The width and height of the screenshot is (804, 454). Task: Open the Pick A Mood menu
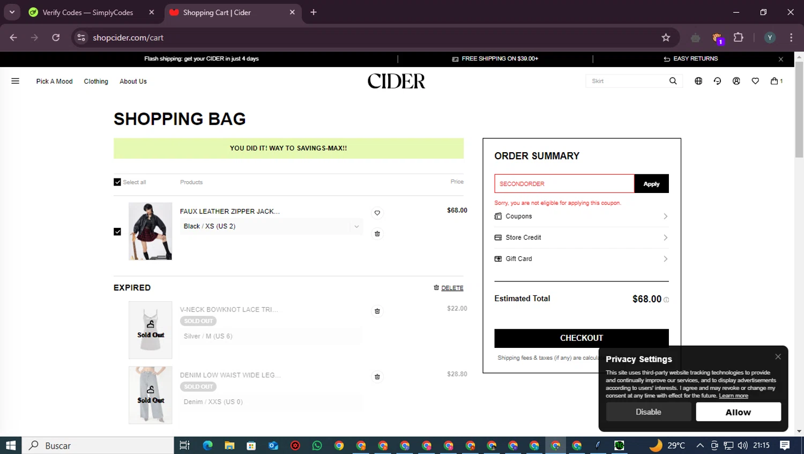[x=54, y=81]
